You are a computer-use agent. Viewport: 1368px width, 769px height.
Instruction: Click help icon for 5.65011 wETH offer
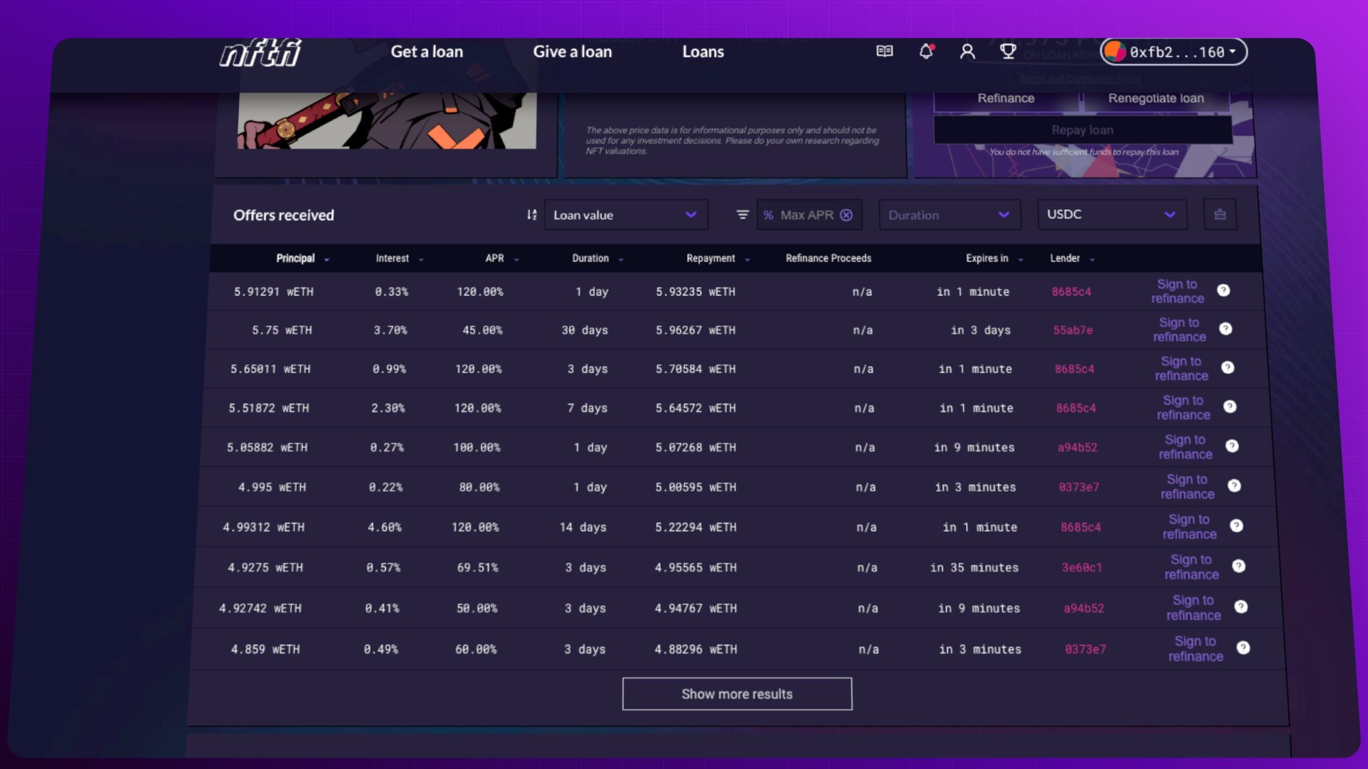point(1228,367)
